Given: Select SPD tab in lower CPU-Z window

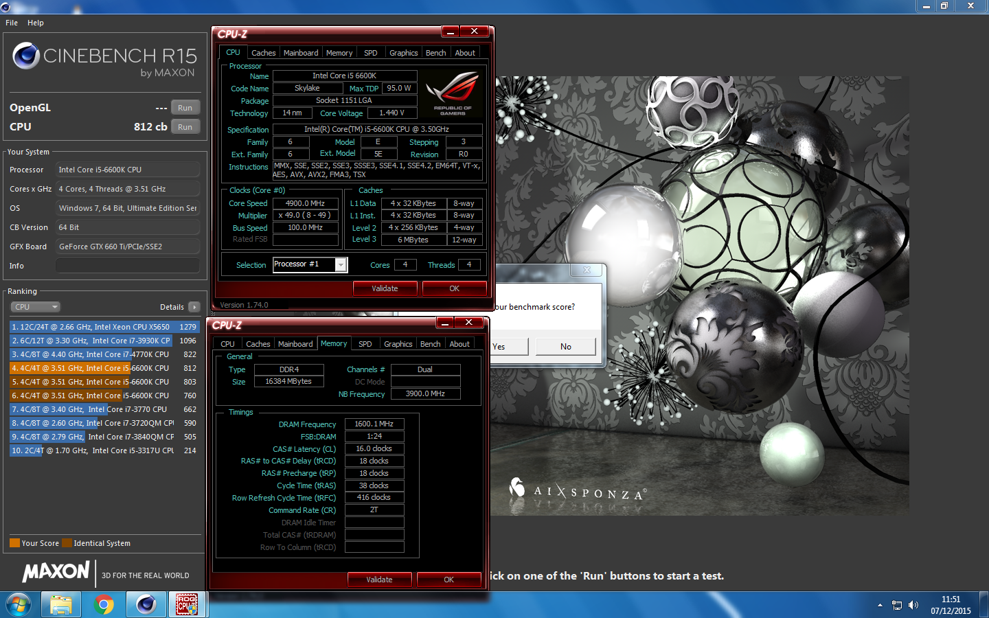Looking at the screenshot, I should (365, 344).
